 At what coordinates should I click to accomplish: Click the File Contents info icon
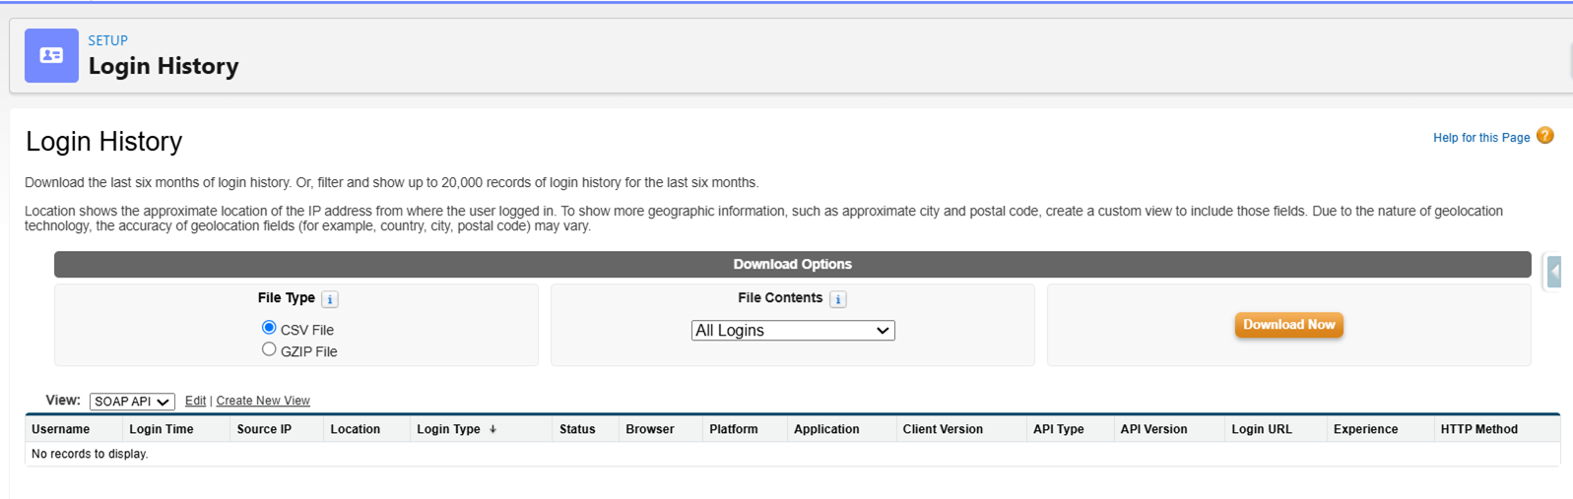pos(838,299)
